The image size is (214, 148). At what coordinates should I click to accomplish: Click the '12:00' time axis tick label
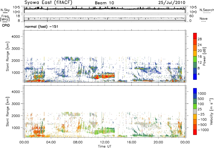point(105,142)
